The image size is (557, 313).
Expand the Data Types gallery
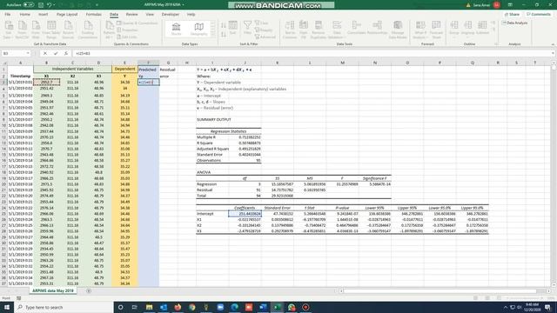click(212, 35)
